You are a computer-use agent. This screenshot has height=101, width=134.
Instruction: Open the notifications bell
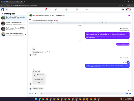tap(126, 9)
